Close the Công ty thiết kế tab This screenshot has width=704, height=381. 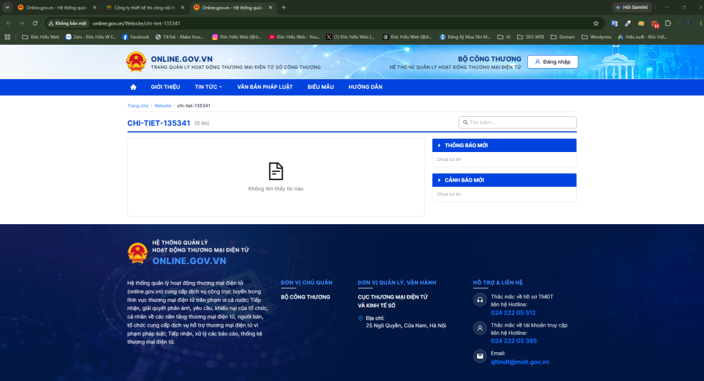182,8
